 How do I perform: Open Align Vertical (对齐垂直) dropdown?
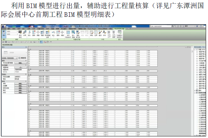click(114, 34)
